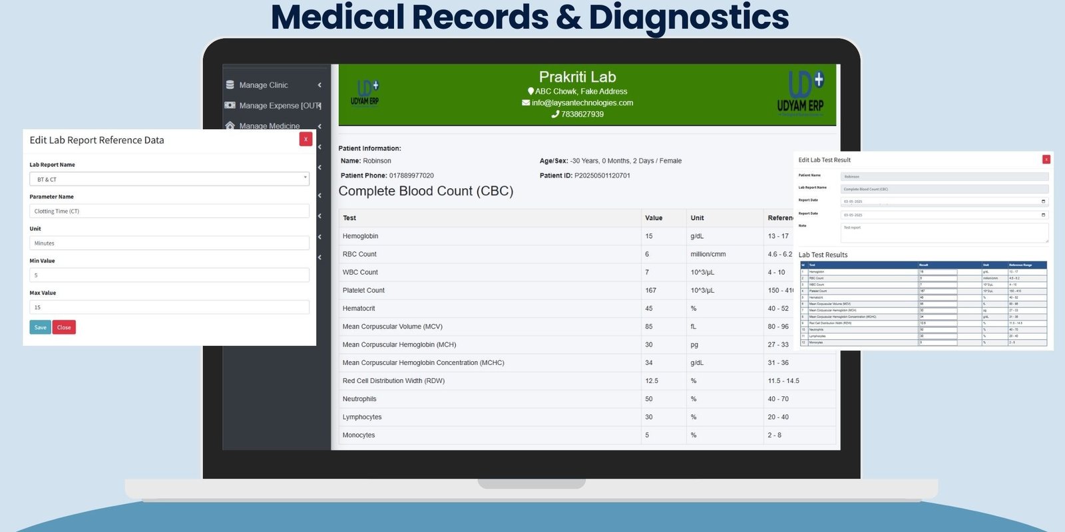
Task: Click the phone icon beside 7838627939
Action: pos(555,114)
